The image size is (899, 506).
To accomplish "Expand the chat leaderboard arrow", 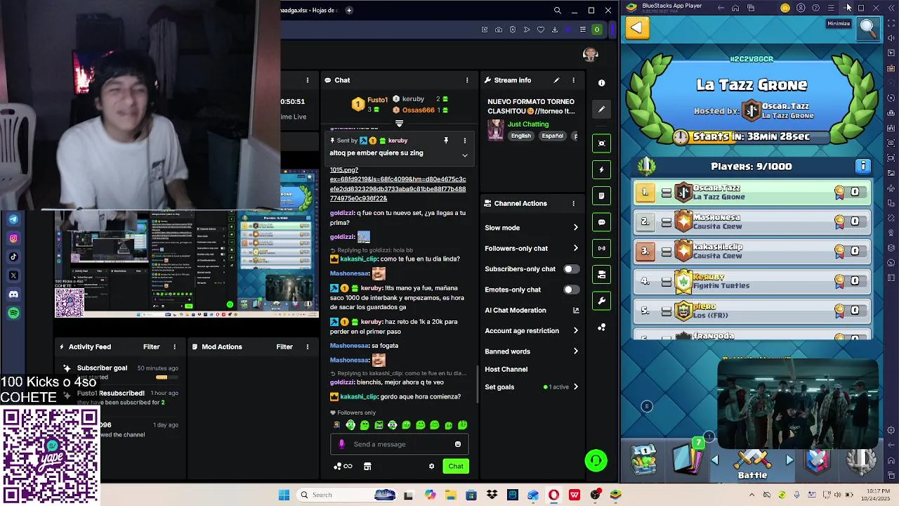I will [399, 124].
